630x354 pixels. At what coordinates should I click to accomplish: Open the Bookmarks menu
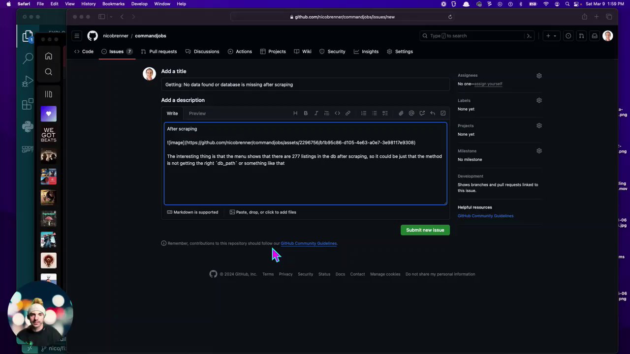click(113, 4)
